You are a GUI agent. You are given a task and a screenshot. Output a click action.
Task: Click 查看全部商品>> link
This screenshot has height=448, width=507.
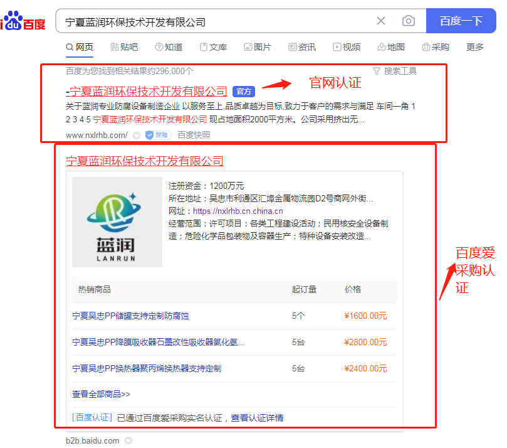click(101, 394)
